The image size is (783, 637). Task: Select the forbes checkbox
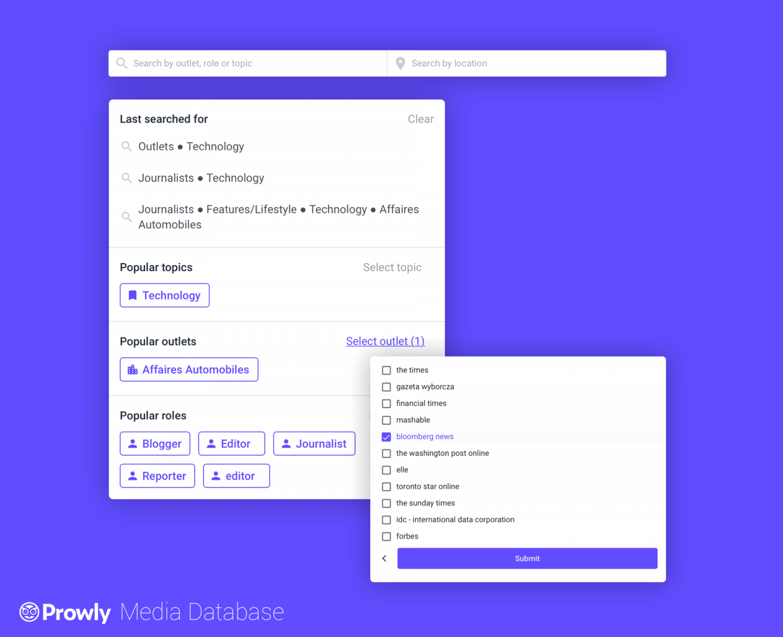[x=386, y=536]
